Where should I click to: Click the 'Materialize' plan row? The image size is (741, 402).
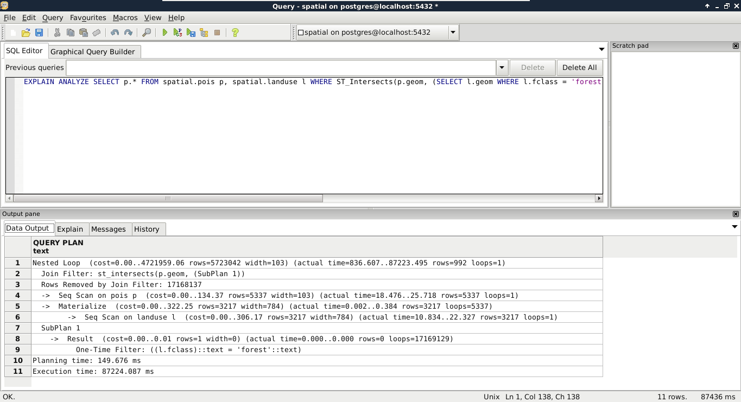point(317,307)
